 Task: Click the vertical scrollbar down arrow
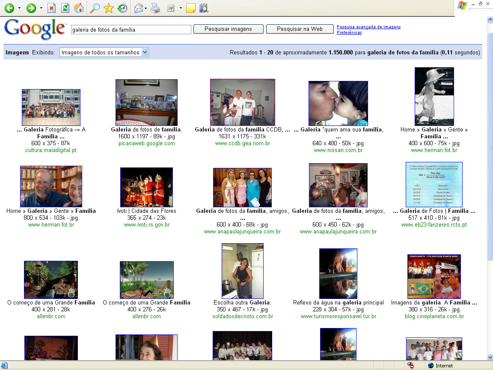coord(490,357)
